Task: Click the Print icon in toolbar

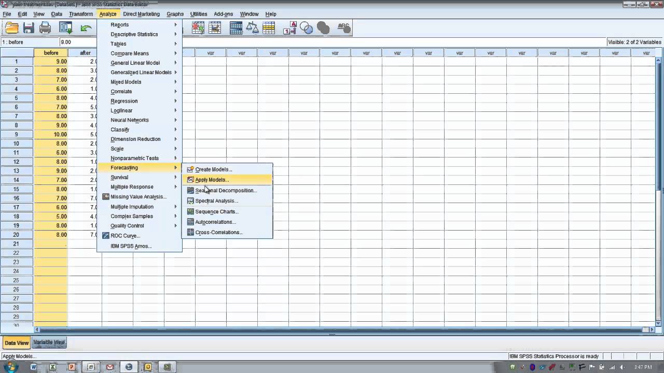Action: coord(45,28)
